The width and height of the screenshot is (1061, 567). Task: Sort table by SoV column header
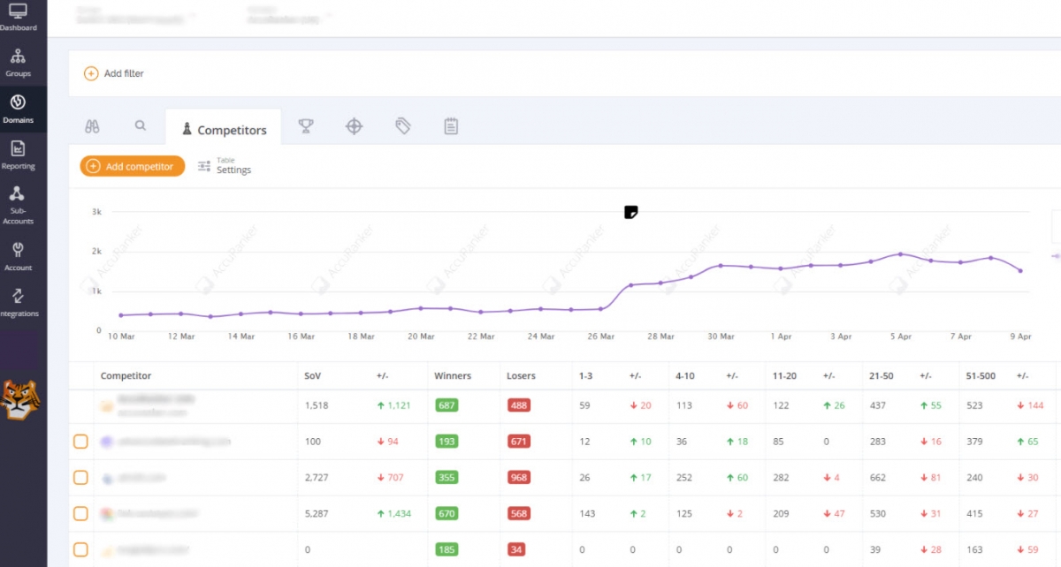tap(313, 375)
